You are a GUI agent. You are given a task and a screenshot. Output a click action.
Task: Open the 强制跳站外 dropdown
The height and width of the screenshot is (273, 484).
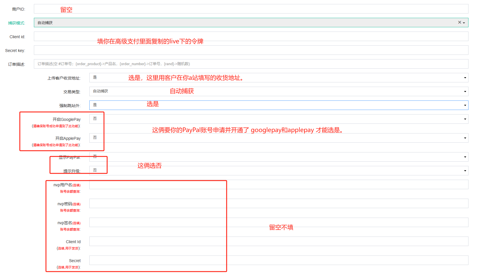point(279,105)
